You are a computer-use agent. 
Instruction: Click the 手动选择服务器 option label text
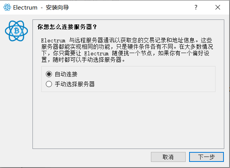[x=75, y=84]
